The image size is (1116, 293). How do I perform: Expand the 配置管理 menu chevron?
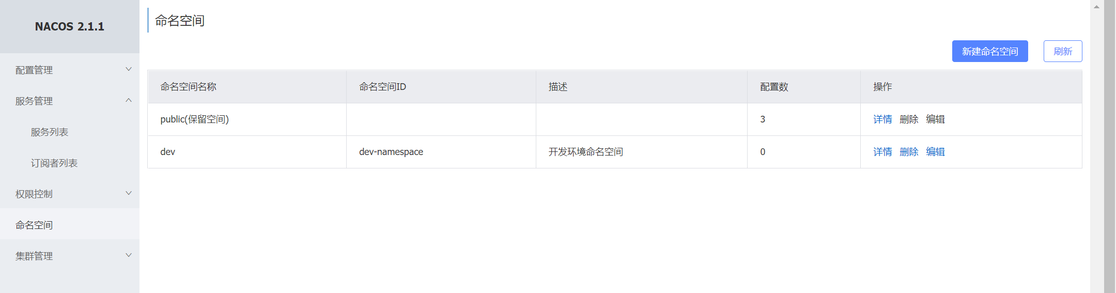129,69
